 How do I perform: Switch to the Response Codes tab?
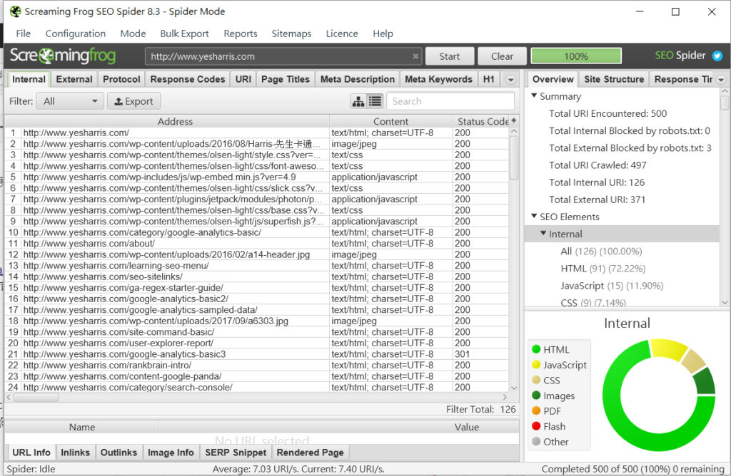[x=188, y=79]
